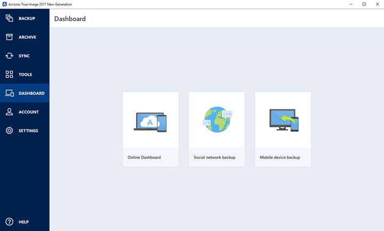The image size is (384, 231).
Task: Select the SYNC menu label
Action: pyautogui.click(x=24, y=56)
